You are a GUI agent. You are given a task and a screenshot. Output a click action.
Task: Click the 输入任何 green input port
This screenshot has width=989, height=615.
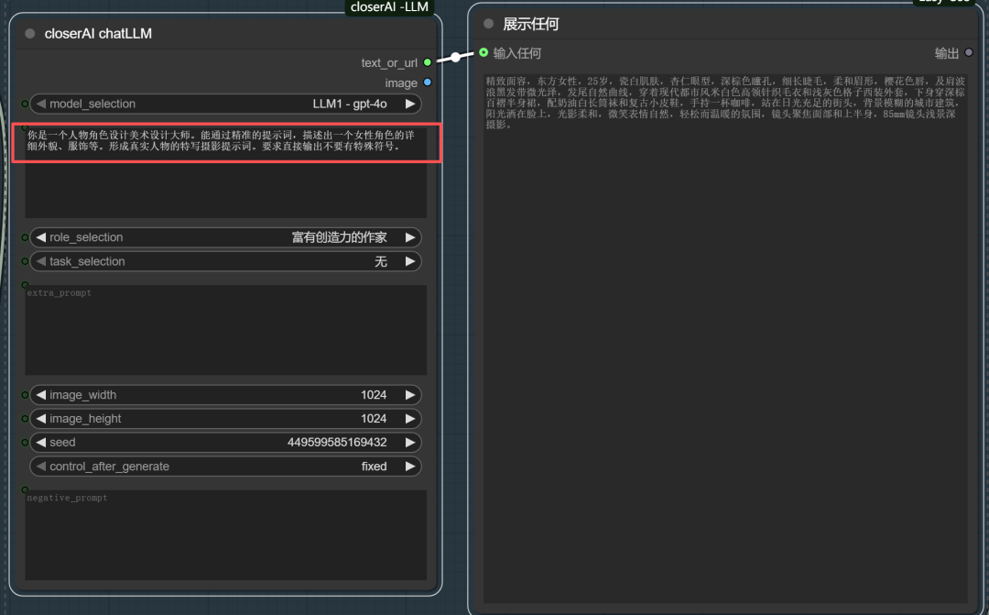tap(484, 52)
